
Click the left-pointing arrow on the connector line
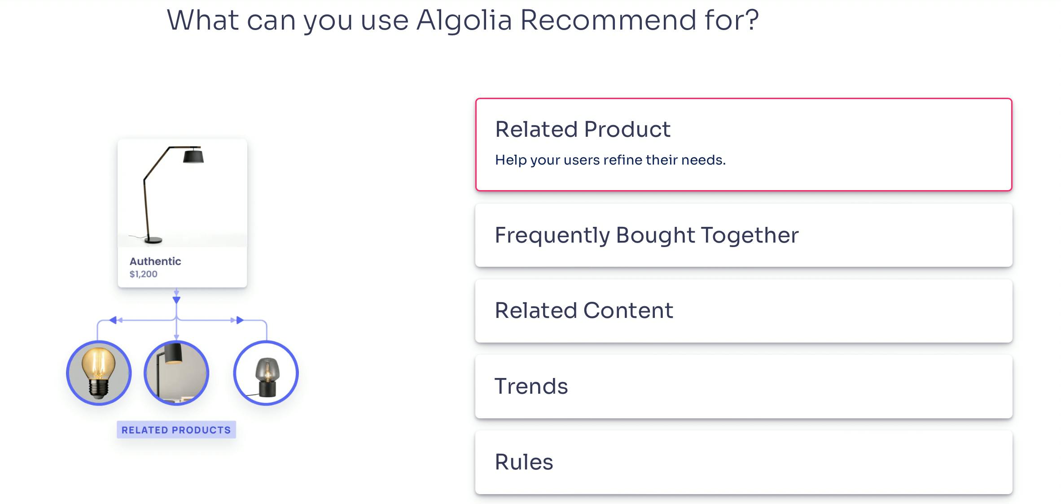click(113, 320)
